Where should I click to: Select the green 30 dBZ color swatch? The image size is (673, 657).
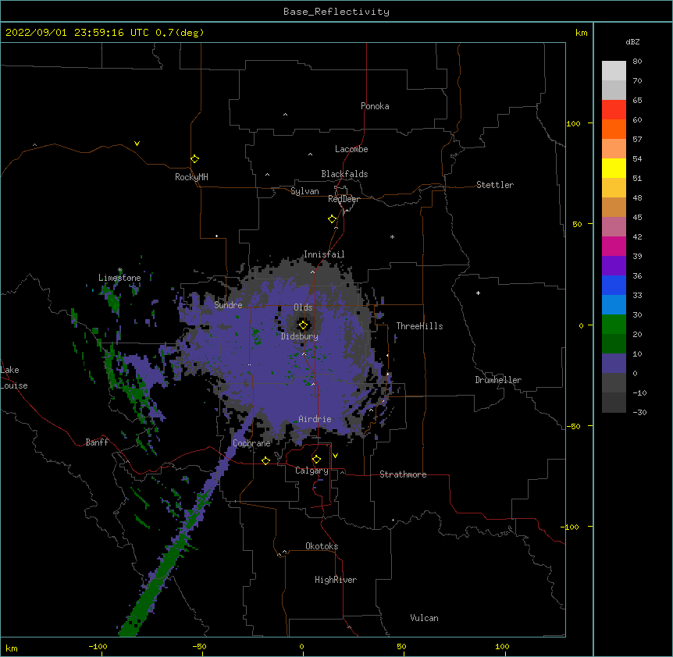click(614, 325)
